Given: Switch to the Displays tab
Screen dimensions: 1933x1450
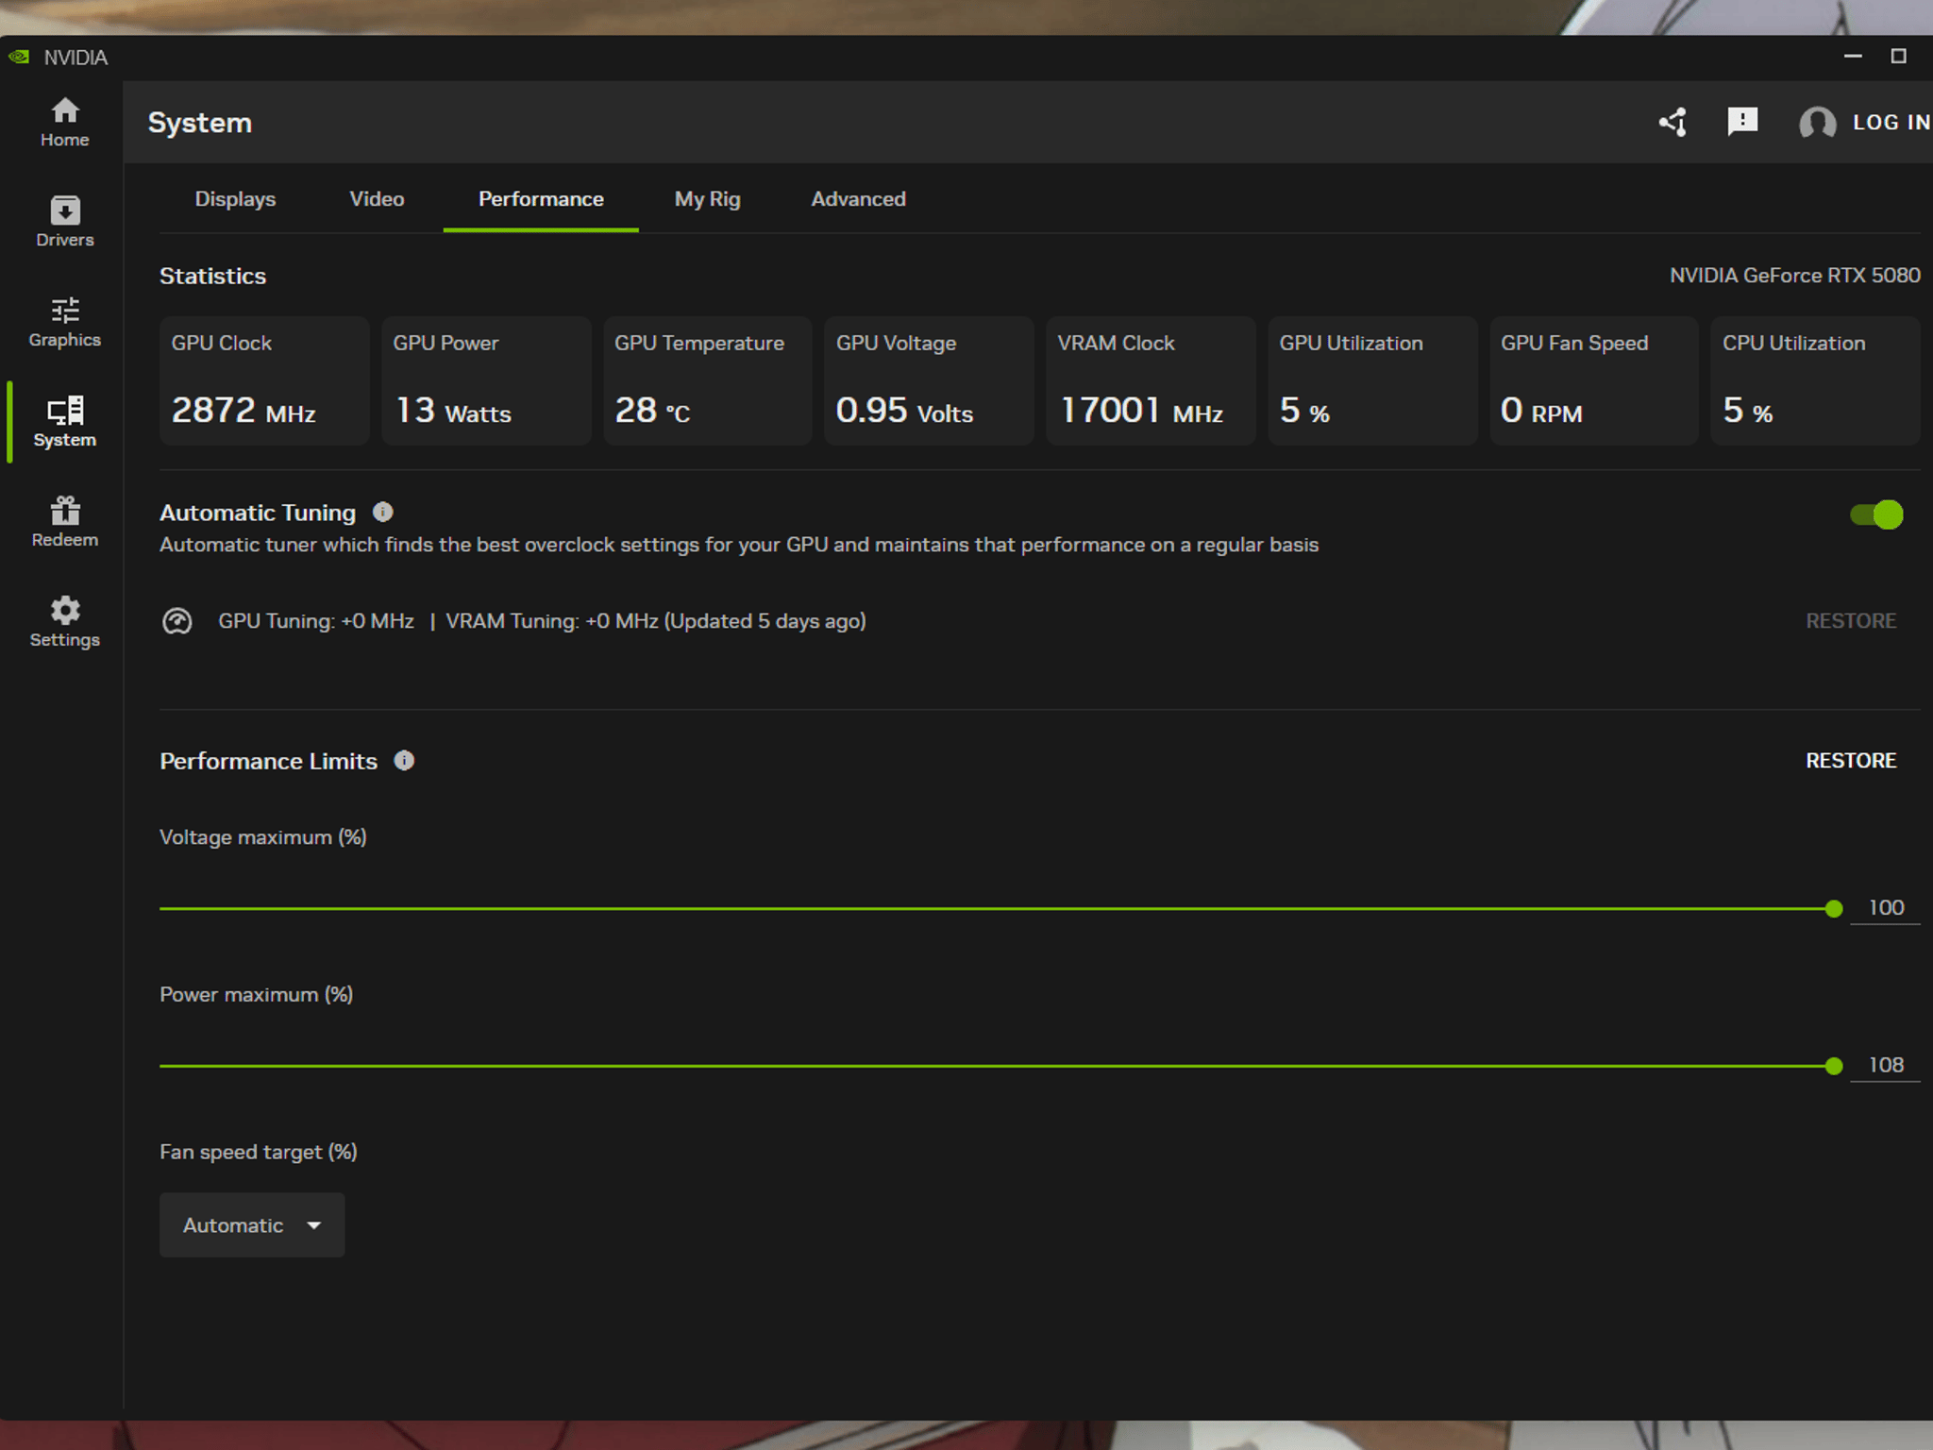Looking at the screenshot, I should point(235,199).
